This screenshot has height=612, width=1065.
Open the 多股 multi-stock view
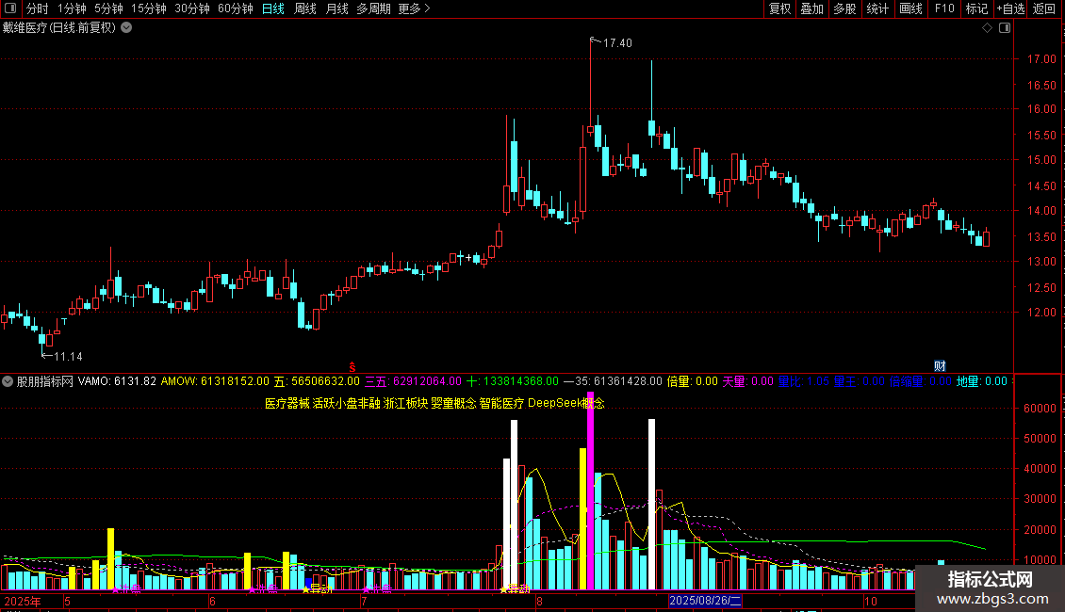(845, 8)
